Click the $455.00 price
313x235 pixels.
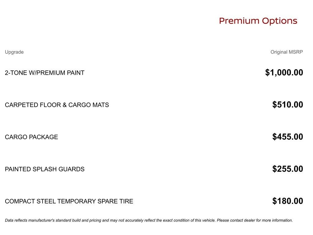coord(288,137)
